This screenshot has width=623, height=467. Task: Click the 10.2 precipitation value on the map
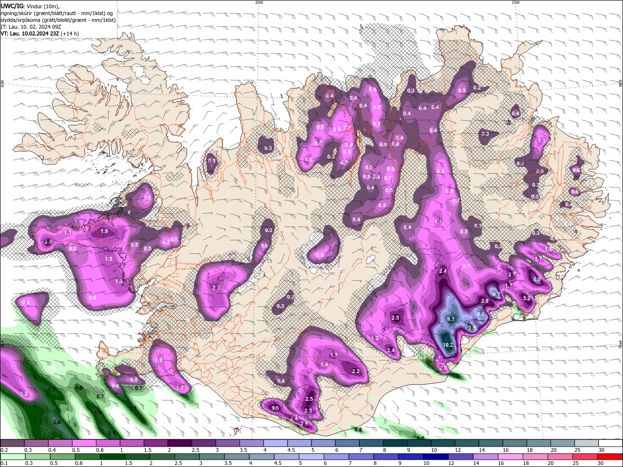pos(448,345)
